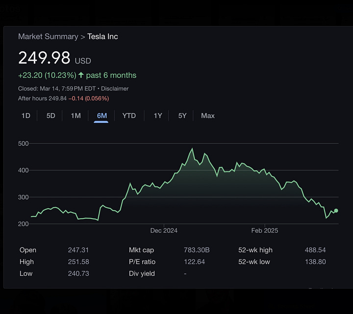This screenshot has height=314, width=353.
Task: Select the 1Y time range tab
Action: click(x=158, y=116)
